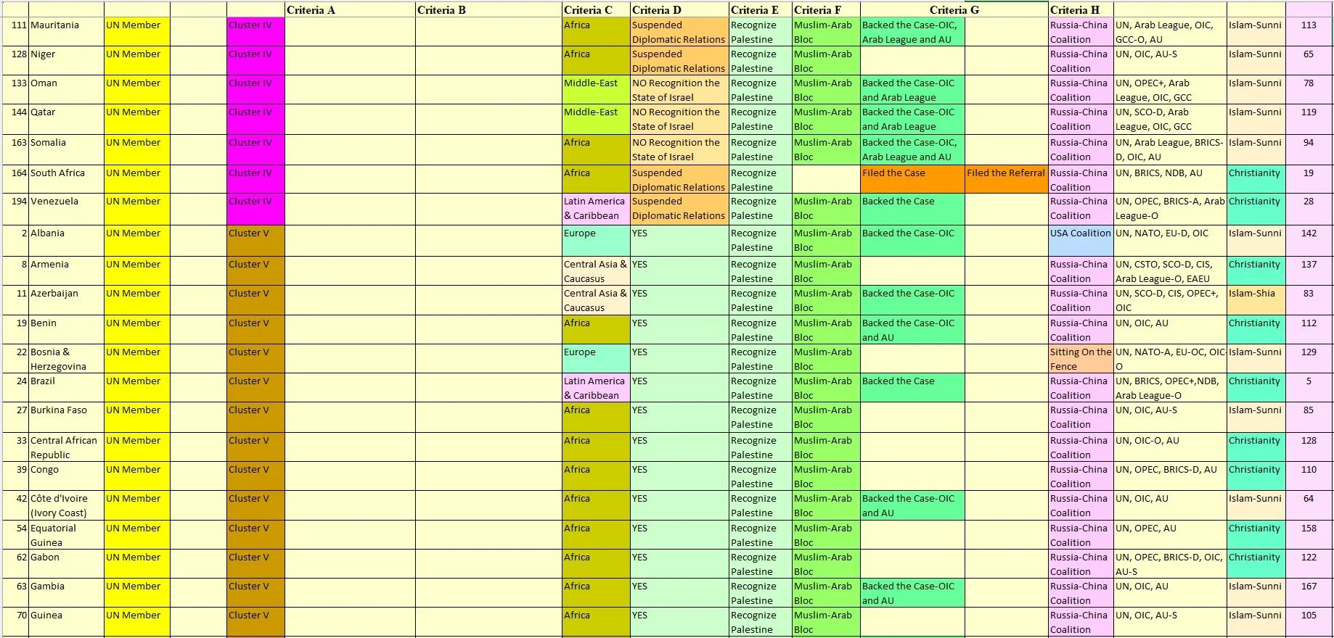
Task: Select Equatorial Guinea's 'UN, OPEC, AU' cell
Action: [1170, 535]
